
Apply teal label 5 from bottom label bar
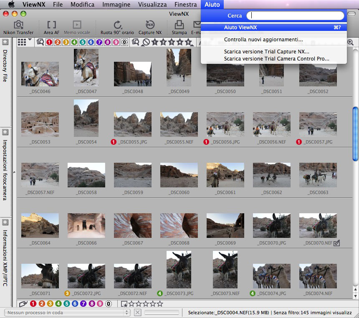click(67, 304)
